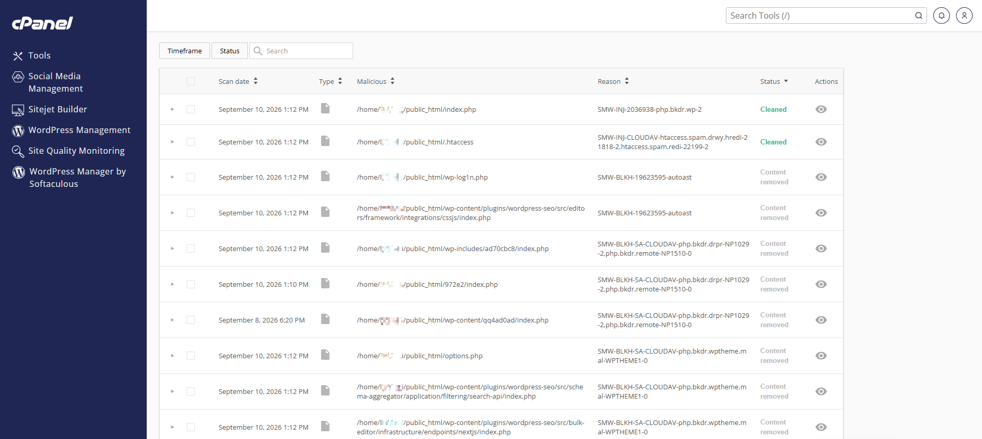View file eye icon for .htaccess row
The height and width of the screenshot is (439, 982).
point(821,142)
